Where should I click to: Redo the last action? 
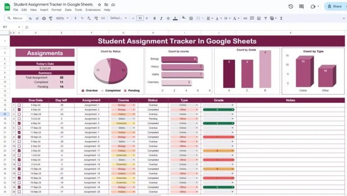tap(37, 19)
